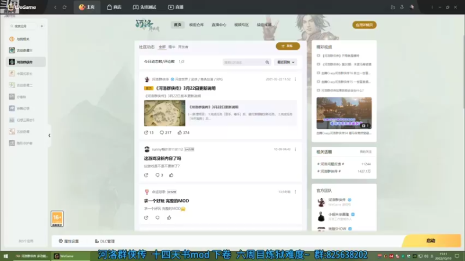Open the 直播中心 tab
The width and height of the screenshot is (465, 261).
point(219,25)
